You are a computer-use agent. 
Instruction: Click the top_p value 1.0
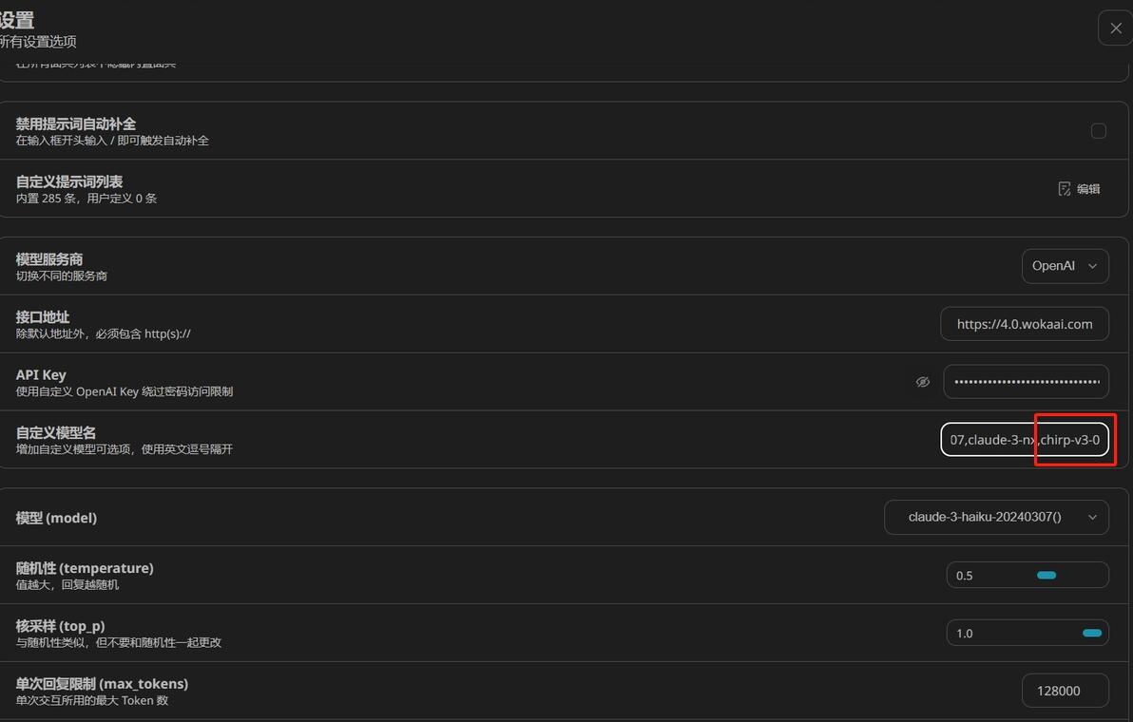(964, 634)
